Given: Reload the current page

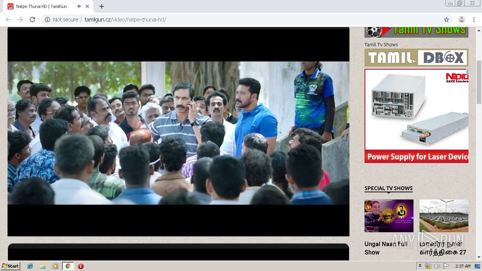Looking at the screenshot, I should pos(32,20).
